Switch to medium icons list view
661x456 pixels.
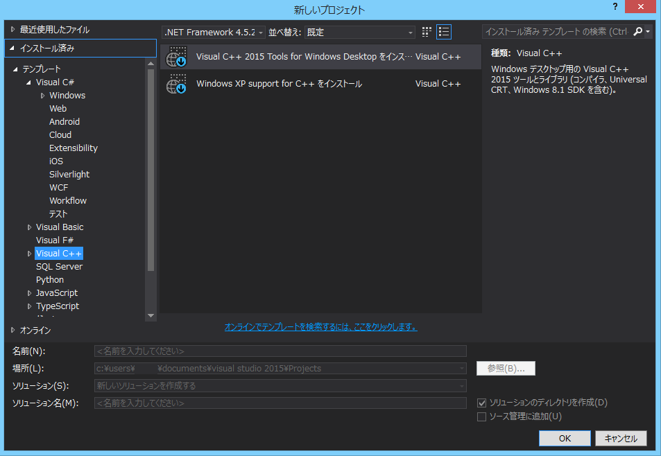tap(444, 32)
